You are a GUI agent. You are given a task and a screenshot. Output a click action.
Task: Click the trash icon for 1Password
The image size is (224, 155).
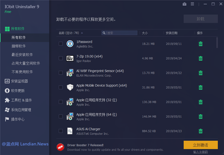200,44
